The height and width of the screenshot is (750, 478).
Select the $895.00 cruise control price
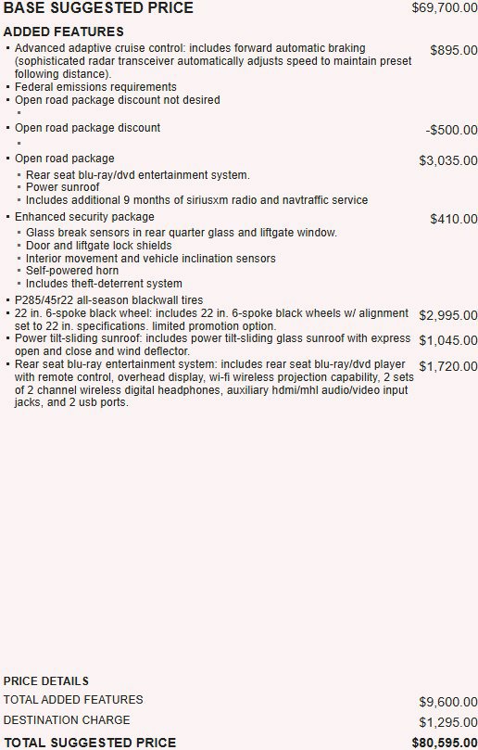point(454,50)
